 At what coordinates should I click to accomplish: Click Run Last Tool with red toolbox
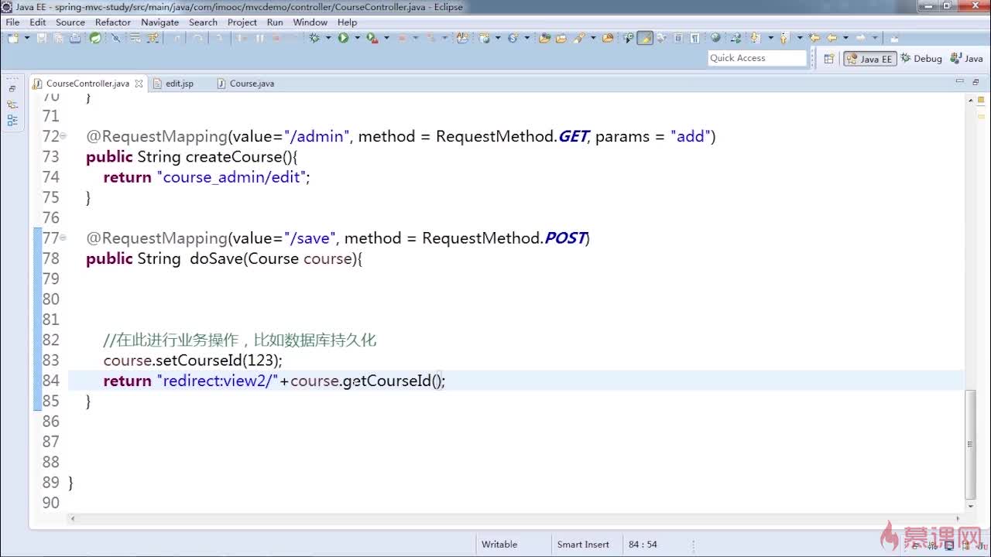pyautogui.click(x=372, y=38)
